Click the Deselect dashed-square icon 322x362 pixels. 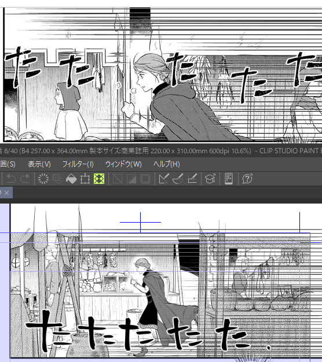coord(118,179)
